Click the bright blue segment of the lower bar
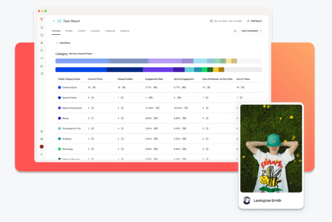Screen dimensions: 332x222 click(x=81, y=70)
